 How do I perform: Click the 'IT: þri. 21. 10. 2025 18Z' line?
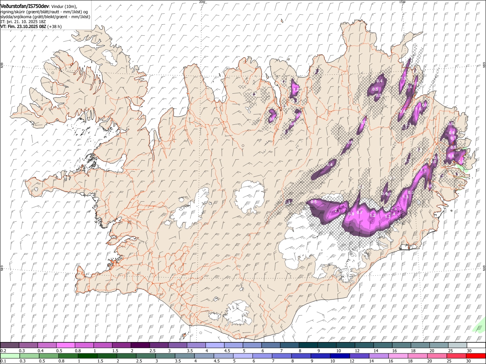coord(24,22)
